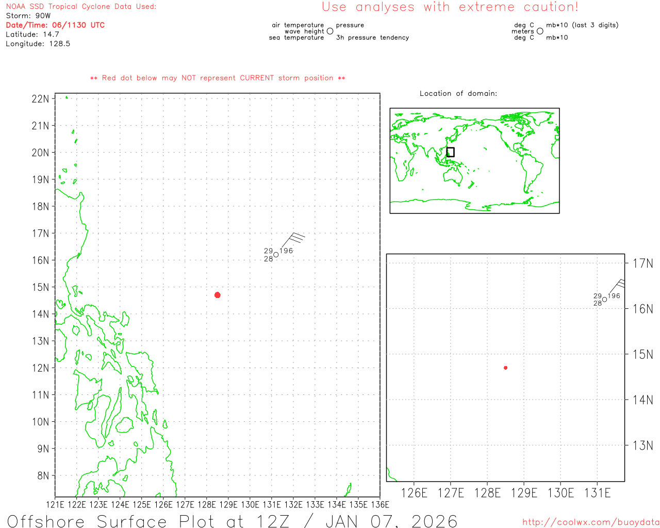This screenshot has height=528, width=660.
Task: Click the red storm dot on main map
Action: (x=218, y=295)
